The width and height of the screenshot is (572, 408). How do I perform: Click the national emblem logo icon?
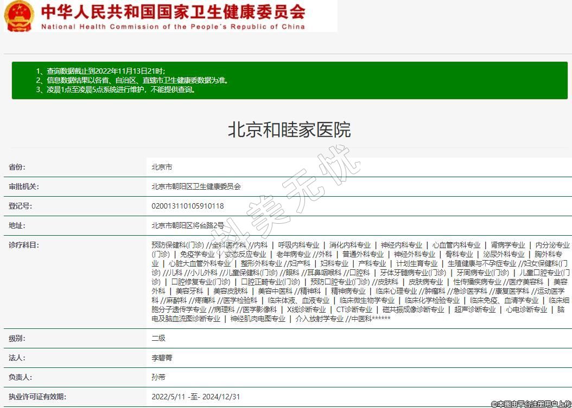[20, 16]
